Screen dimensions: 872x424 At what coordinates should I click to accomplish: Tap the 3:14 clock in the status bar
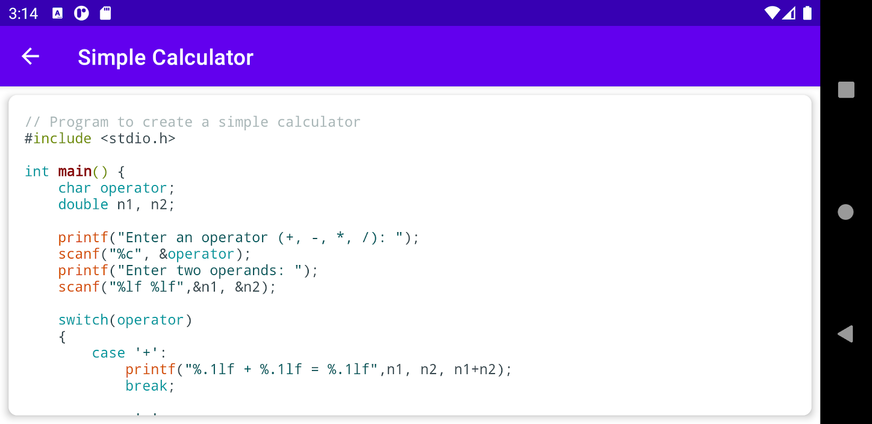(x=23, y=13)
